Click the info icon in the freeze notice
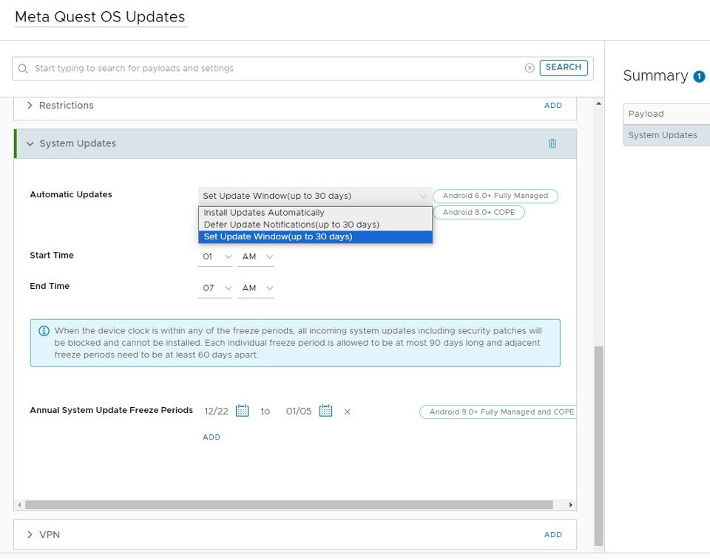 [44, 331]
